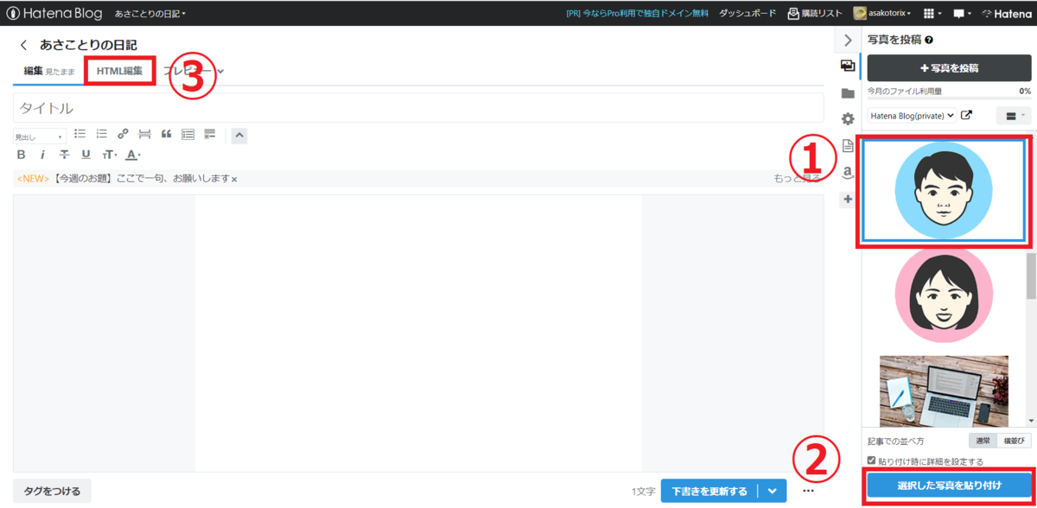Switch to the 編集 見たまま tab

coord(49,71)
